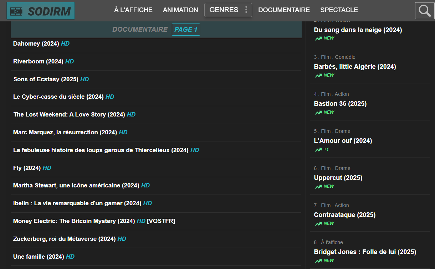Open the DOCUMENTAIRE menu item
Viewport: 435px width, 269px height.
(x=284, y=10)
